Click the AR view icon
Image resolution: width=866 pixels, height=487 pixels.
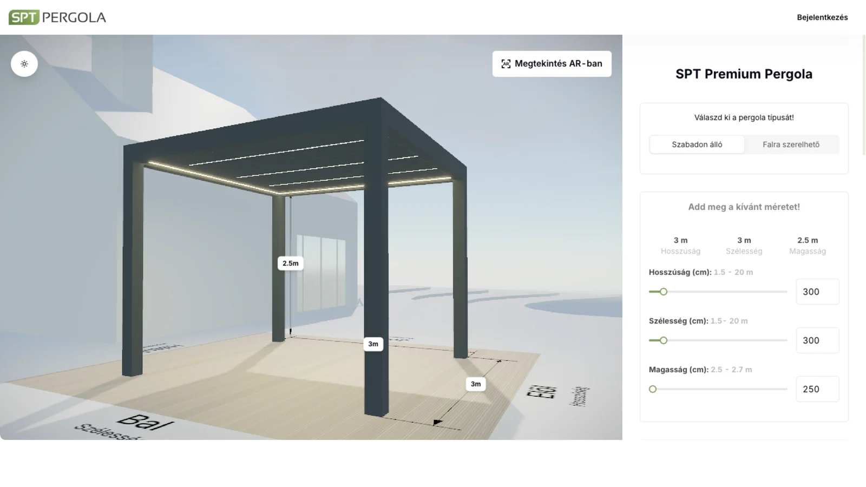point(506,64)
